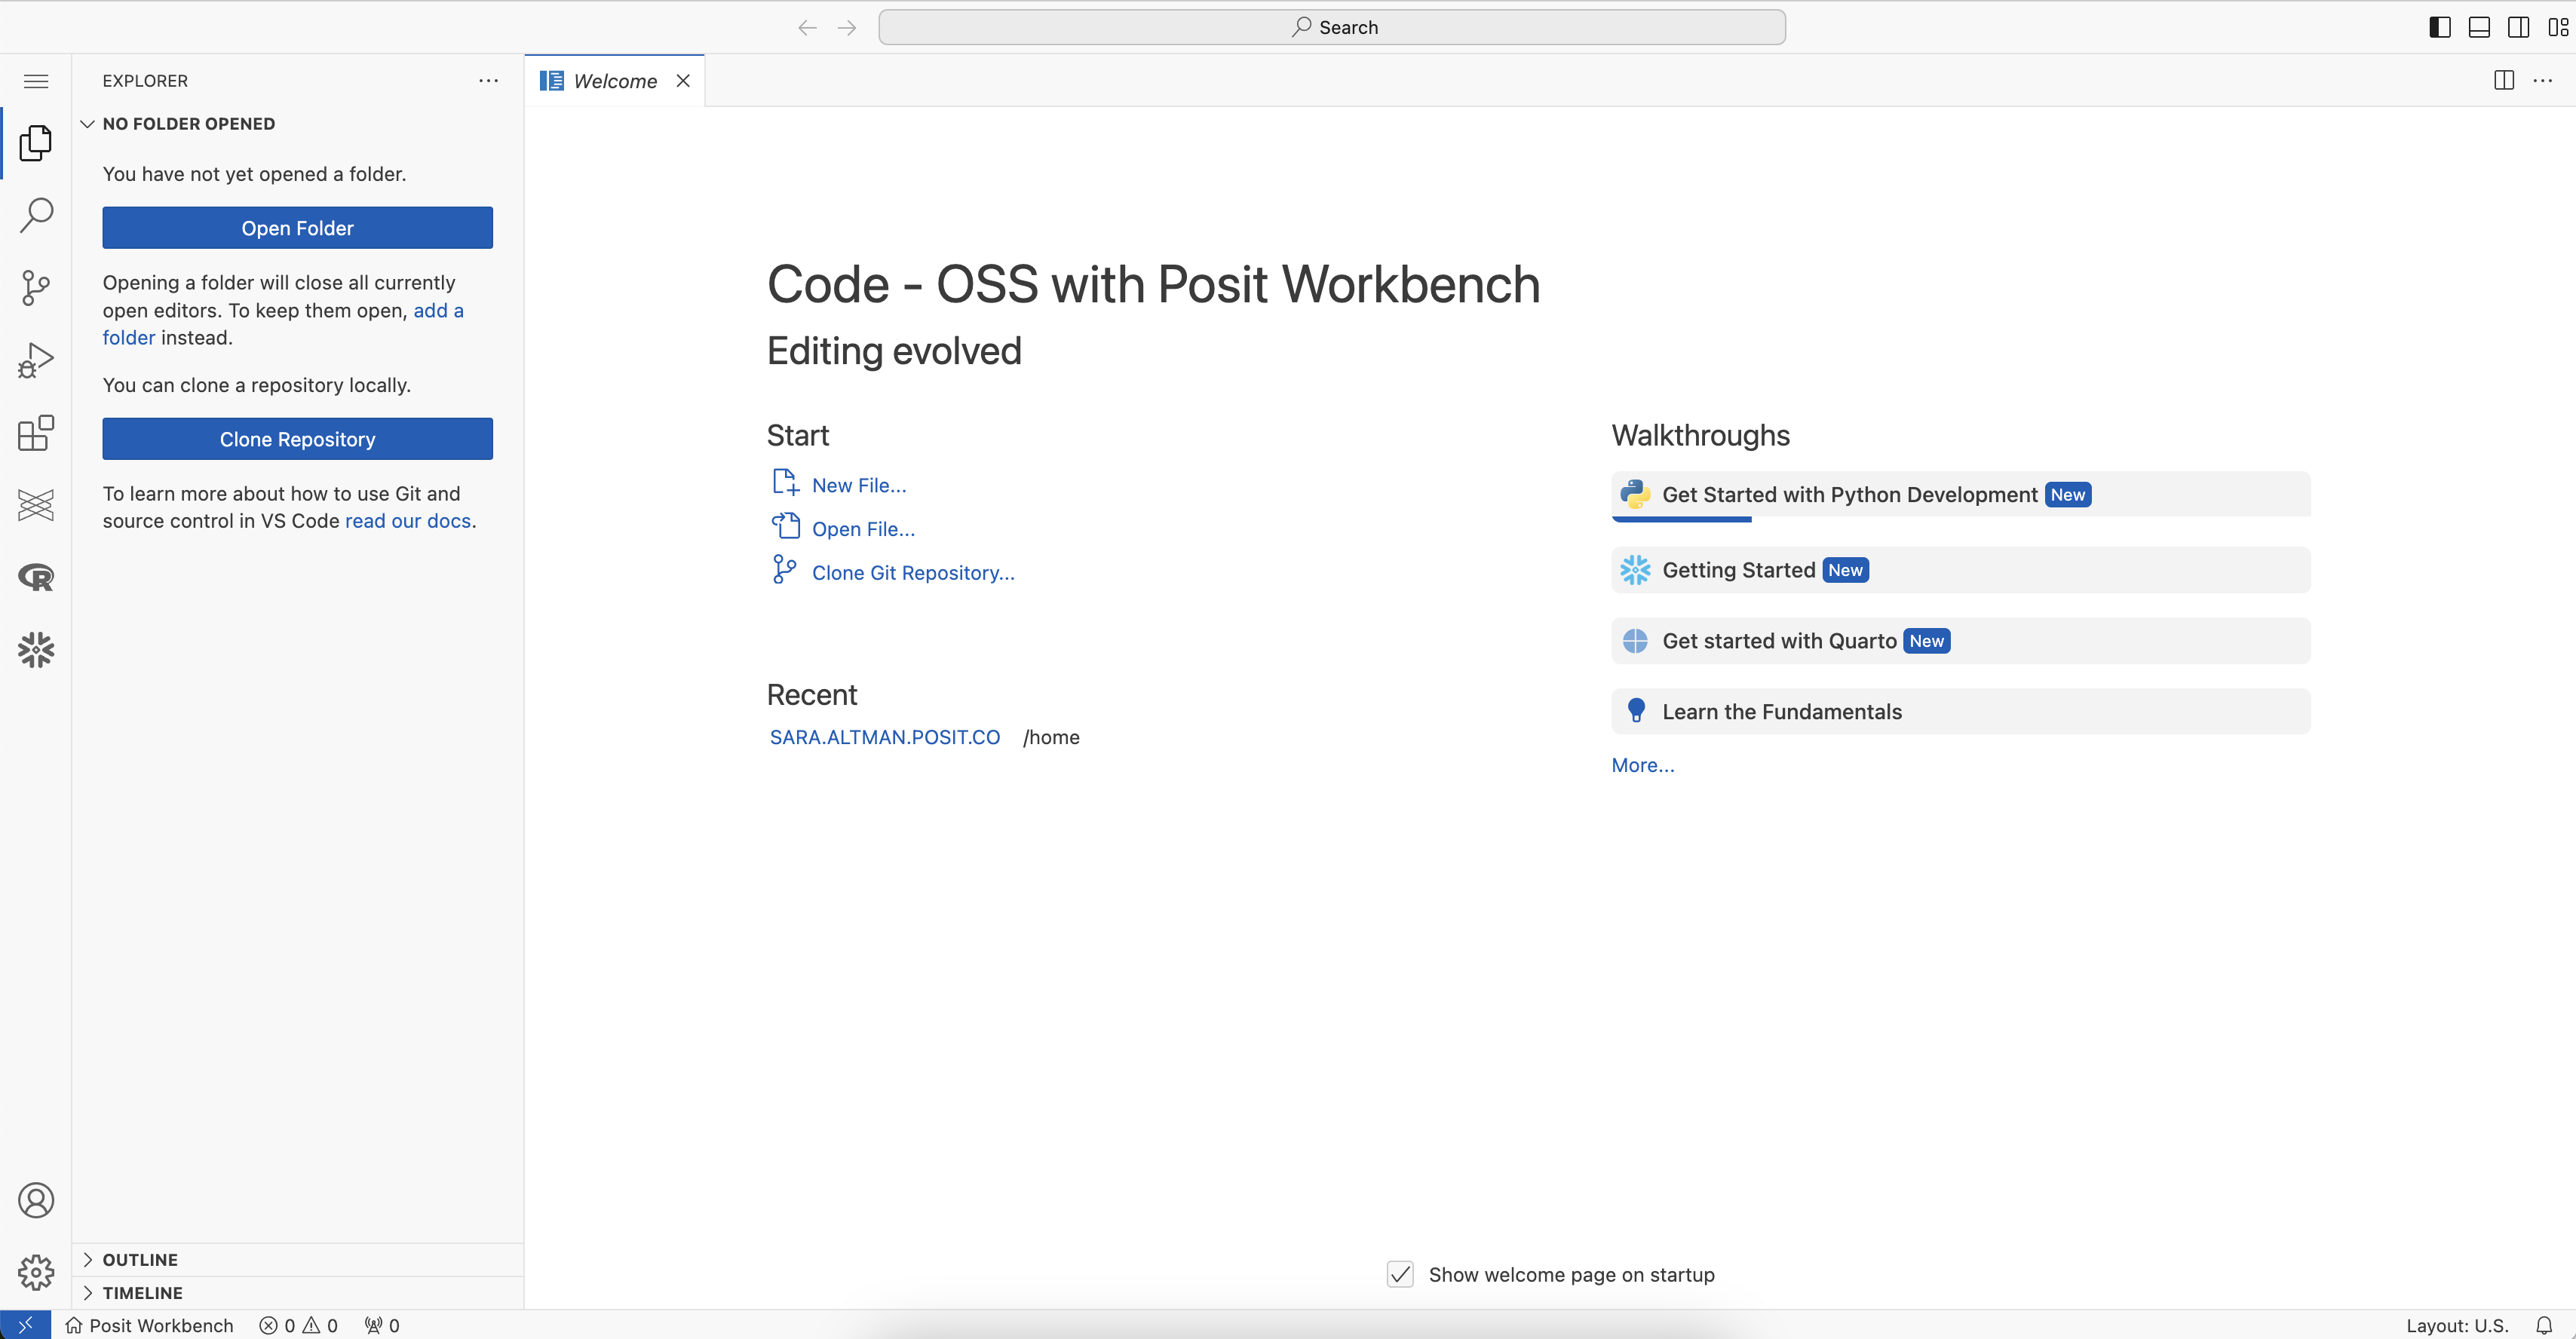Click the Clone Repository button
The height and width of the screenshot is (1339, 2576).
pyautogui.click(x=297, y=439)
